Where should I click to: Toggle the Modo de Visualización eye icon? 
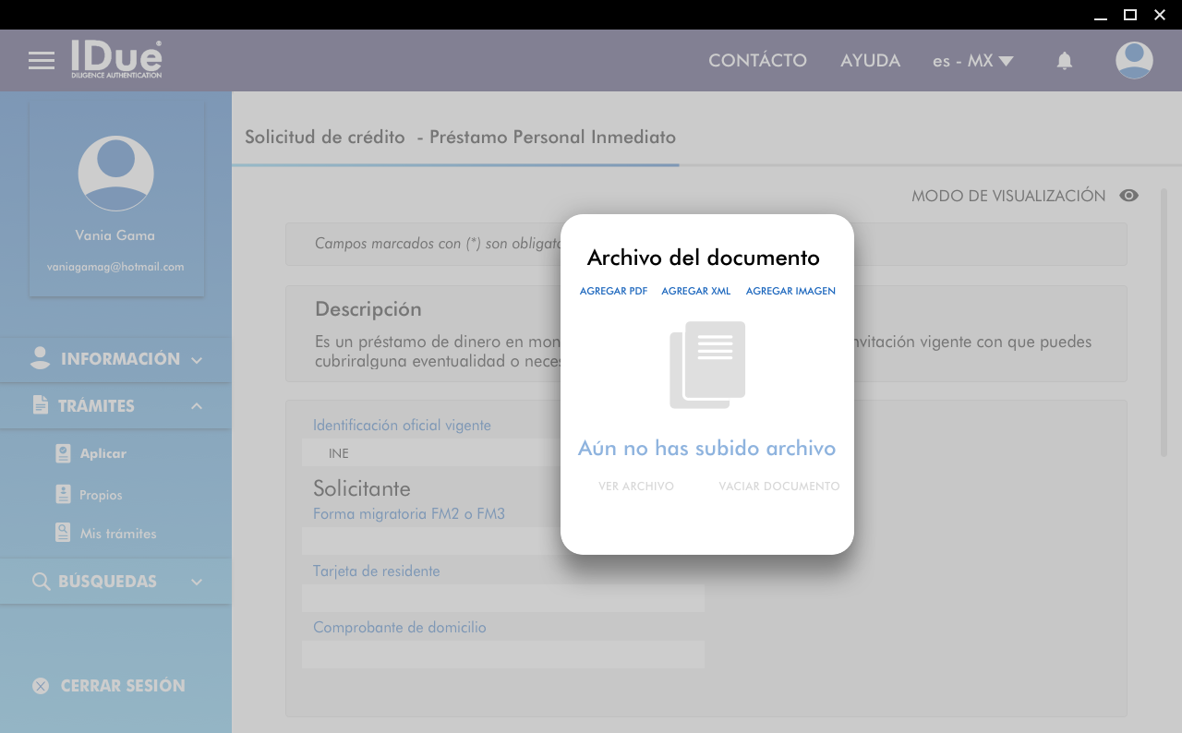1128,196
